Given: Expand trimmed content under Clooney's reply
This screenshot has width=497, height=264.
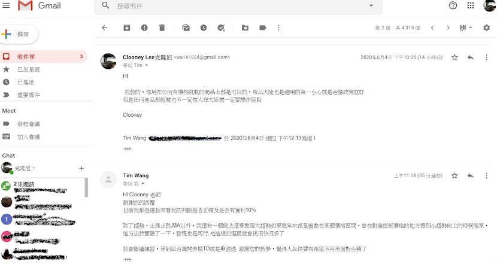Looking at the screenshot, I should [x=128, y=148].
